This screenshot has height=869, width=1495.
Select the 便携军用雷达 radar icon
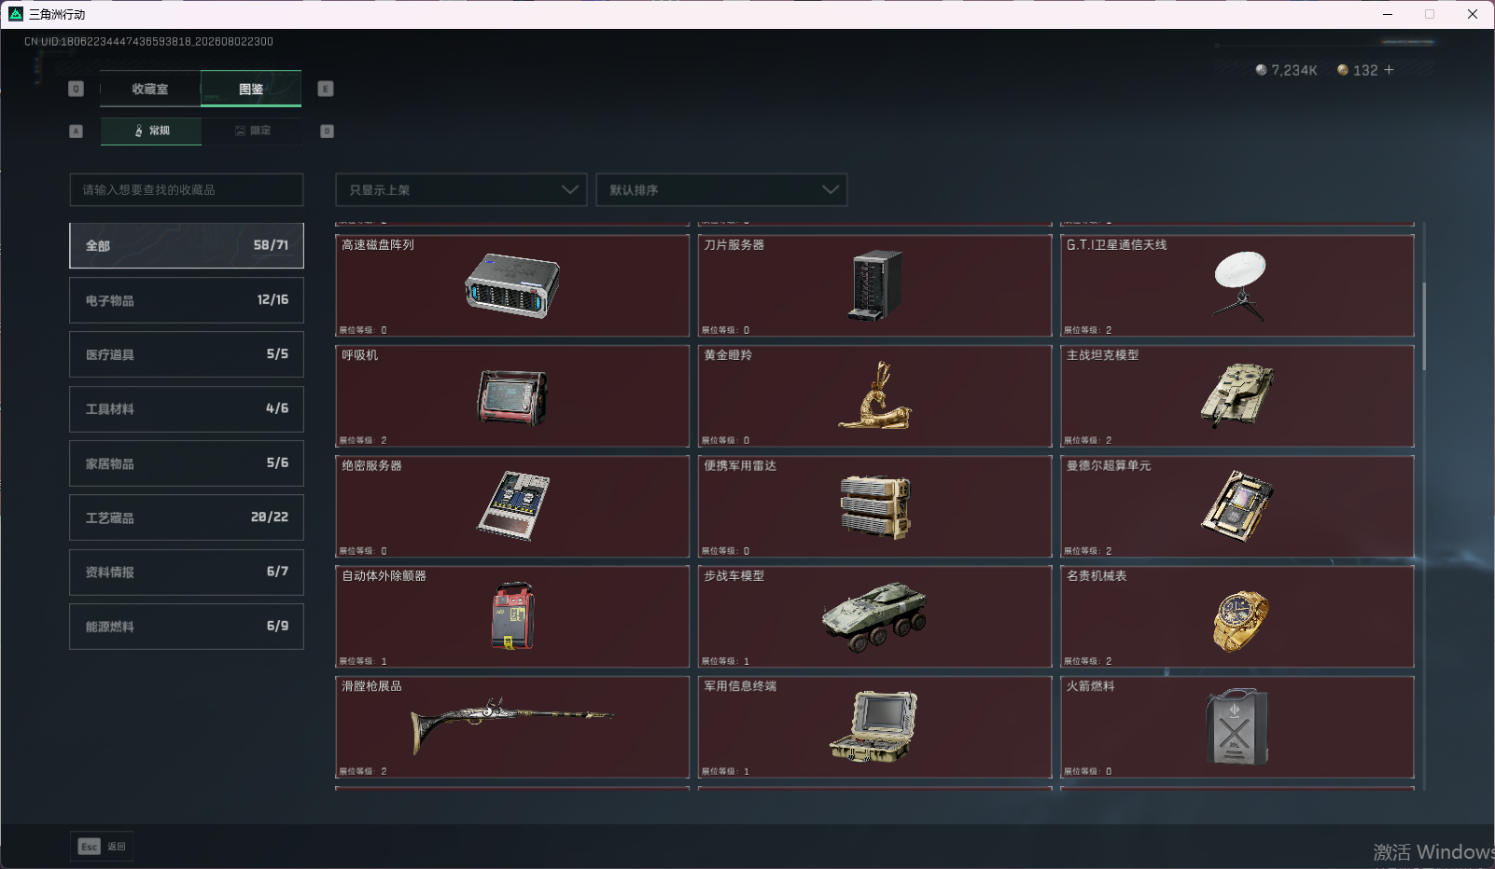click(x=875, y=507)
